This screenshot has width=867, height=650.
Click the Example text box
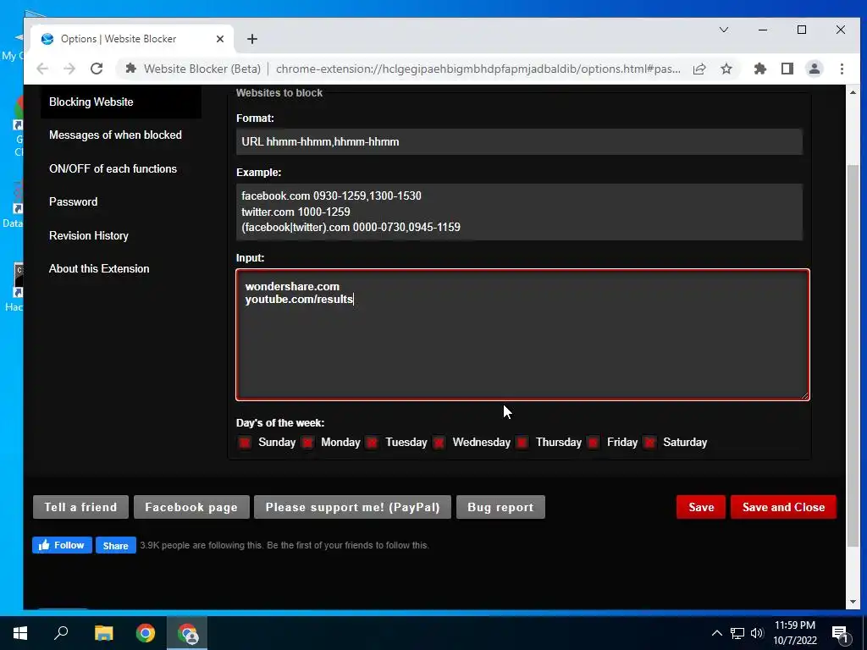coord(519,212)
